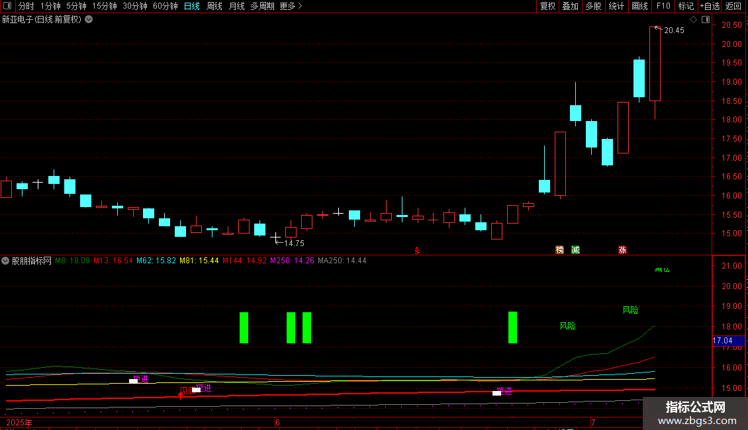Select the 日线 daily tab
Screen dimensions: 748x430
click(192, 6)
